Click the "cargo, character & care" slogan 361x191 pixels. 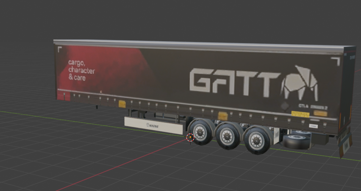click(81, 70)
